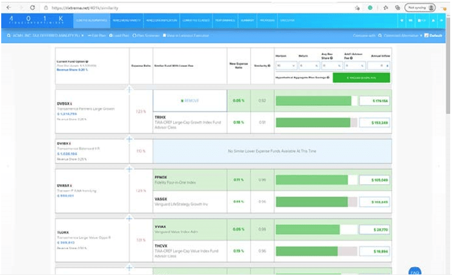
Task: Open the ACME INC plan selector dropdown
Action: point(83,36)
